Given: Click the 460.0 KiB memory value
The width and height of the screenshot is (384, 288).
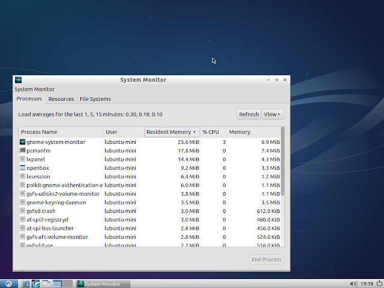Looking at the screenshot, I should (268, 220).
